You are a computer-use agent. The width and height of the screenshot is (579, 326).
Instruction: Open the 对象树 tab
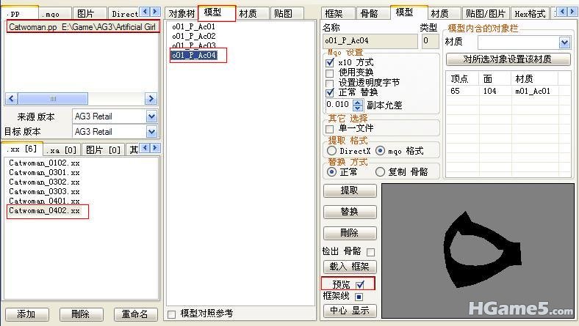tap(181, 13)
